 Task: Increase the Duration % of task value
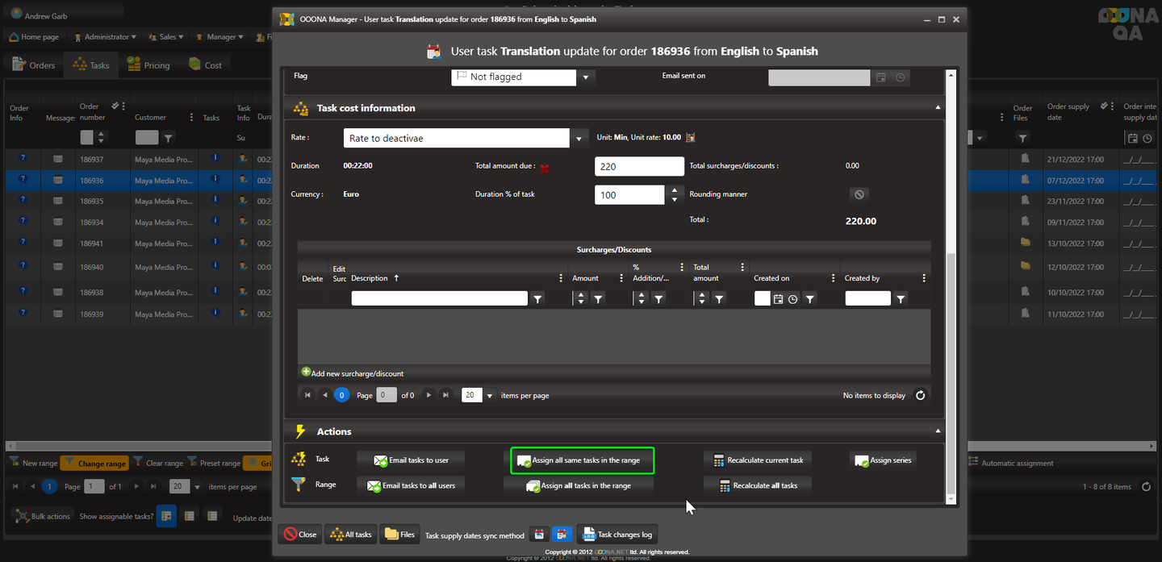click(675, 190)
